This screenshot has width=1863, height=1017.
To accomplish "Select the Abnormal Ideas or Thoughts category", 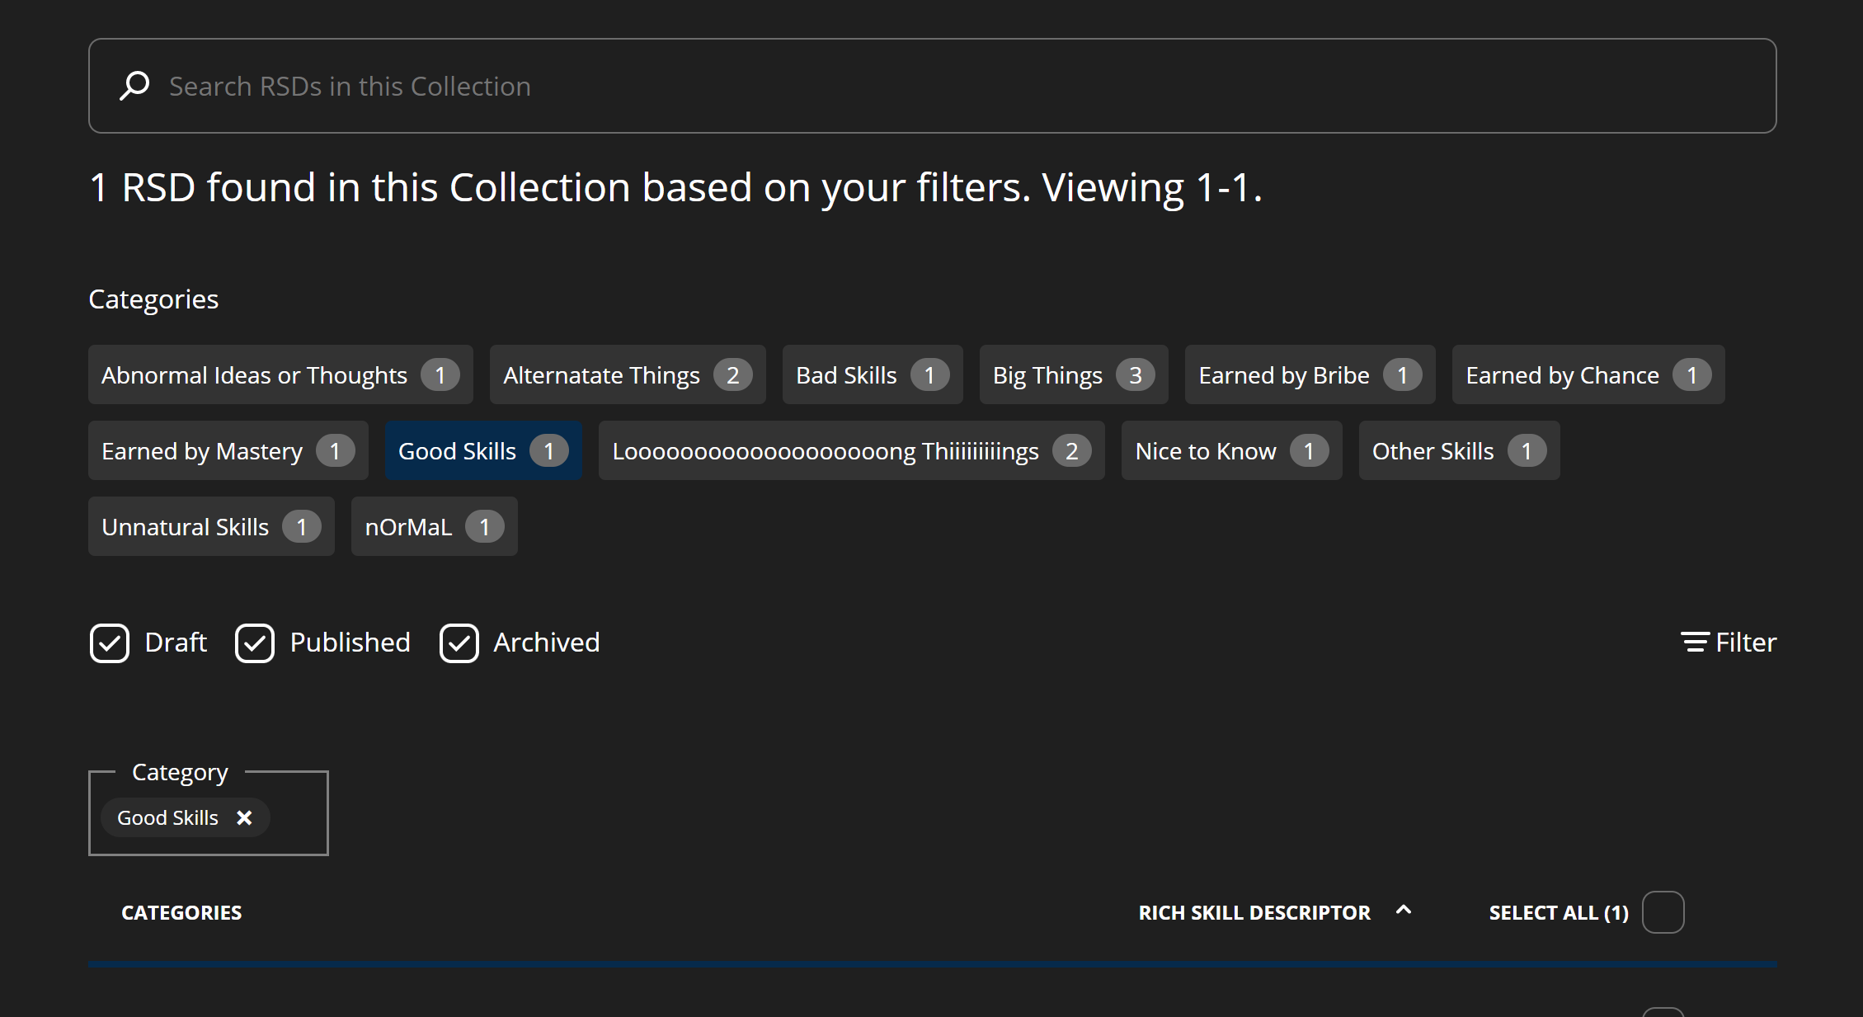I will 280,375.
